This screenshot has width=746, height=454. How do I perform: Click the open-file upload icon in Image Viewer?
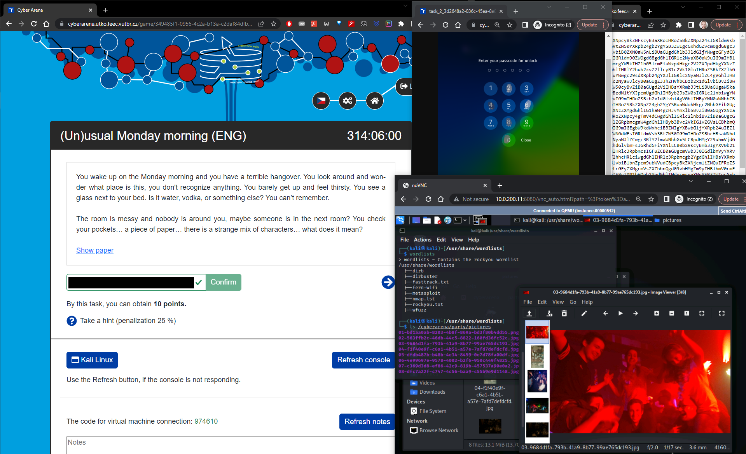point(529,313)
